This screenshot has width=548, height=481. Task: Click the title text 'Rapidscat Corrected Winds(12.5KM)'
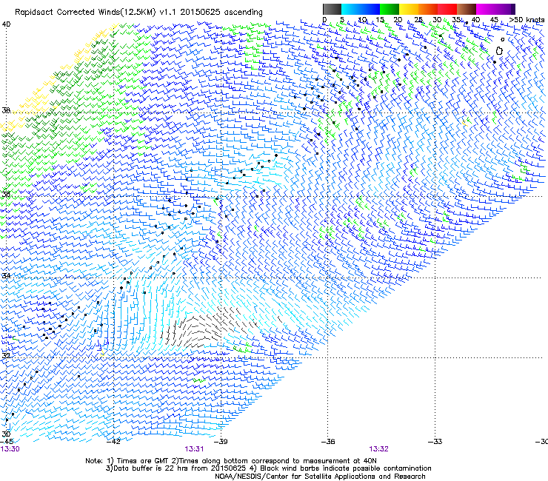85,13
